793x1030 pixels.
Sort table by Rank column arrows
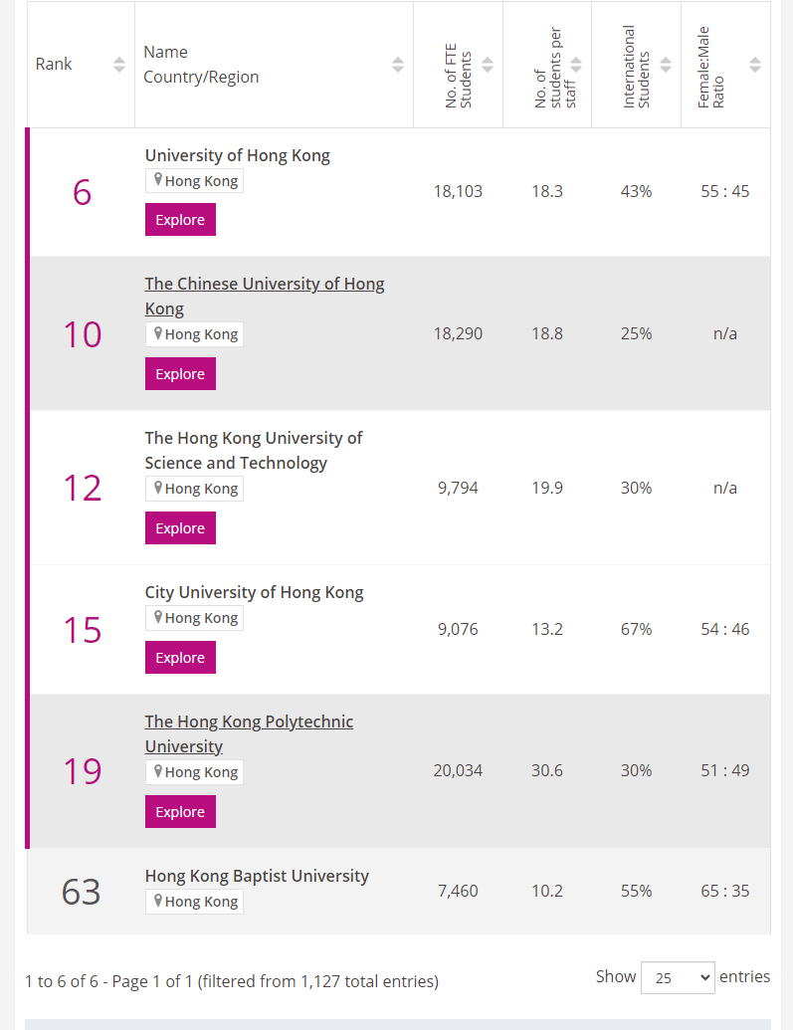119,65
